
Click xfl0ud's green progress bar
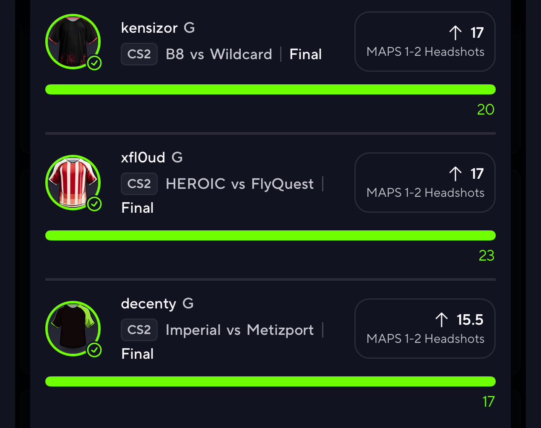pyautogui.click(x=270, y=235)
